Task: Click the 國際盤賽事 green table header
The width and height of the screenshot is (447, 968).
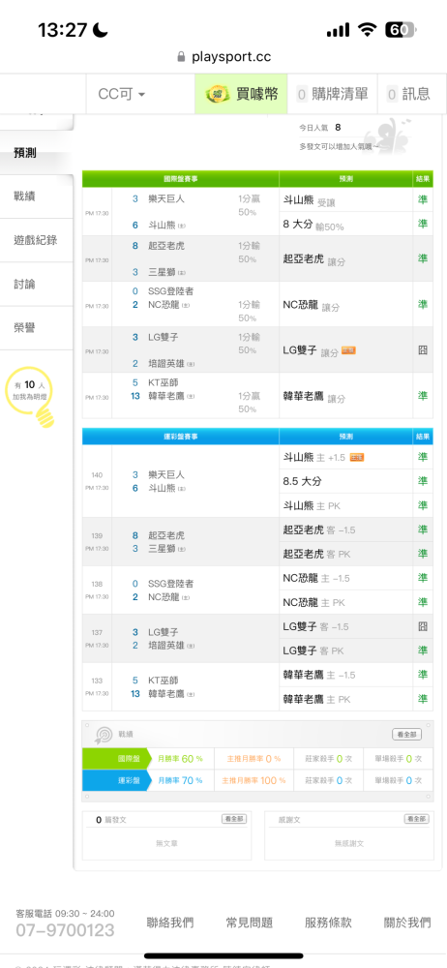Action: (181, 179)
